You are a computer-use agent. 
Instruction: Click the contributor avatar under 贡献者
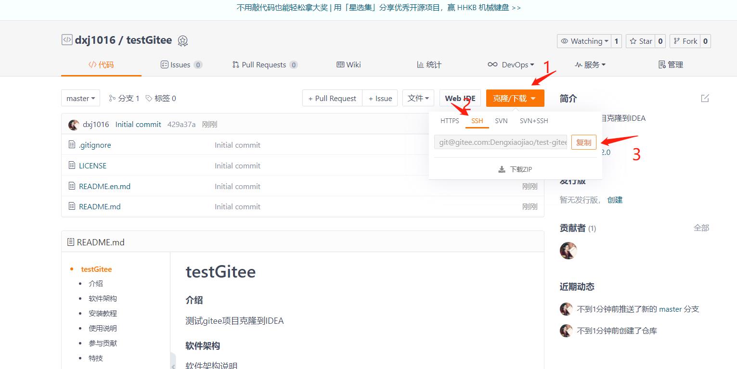click(x=568, y=251)
